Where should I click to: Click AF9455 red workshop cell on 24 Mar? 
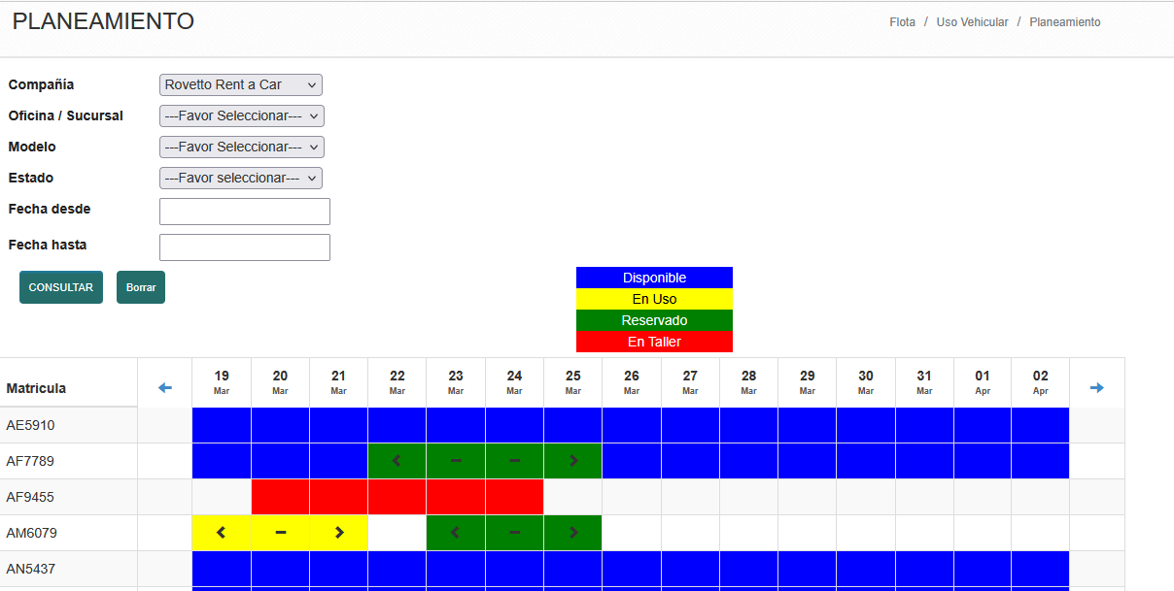[x=514, y=497]
